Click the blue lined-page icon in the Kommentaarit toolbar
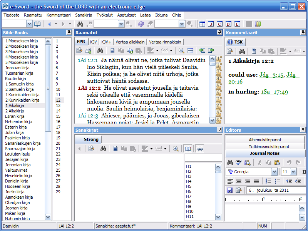 click(x=254, y=52)
